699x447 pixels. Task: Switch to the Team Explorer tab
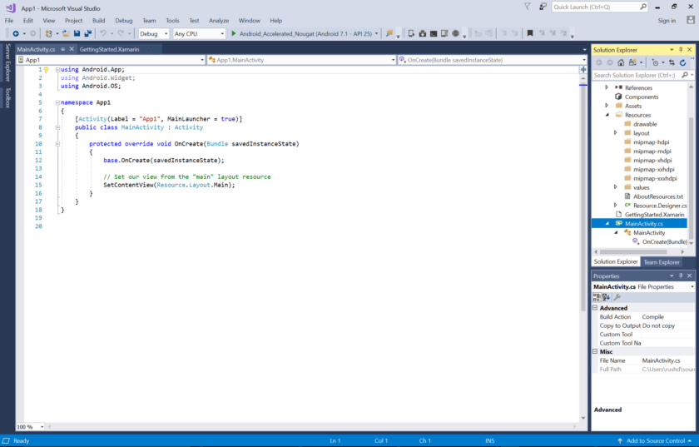(661, 262)
